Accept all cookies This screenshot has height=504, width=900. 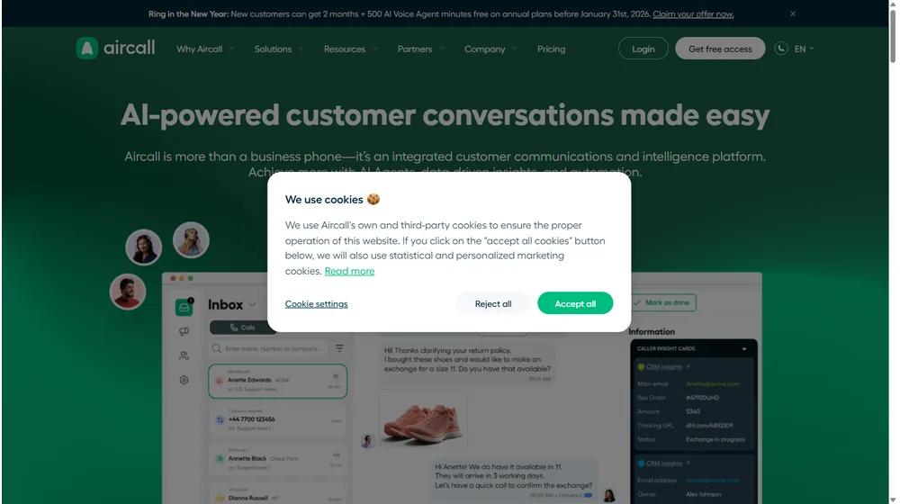(575, 303)
